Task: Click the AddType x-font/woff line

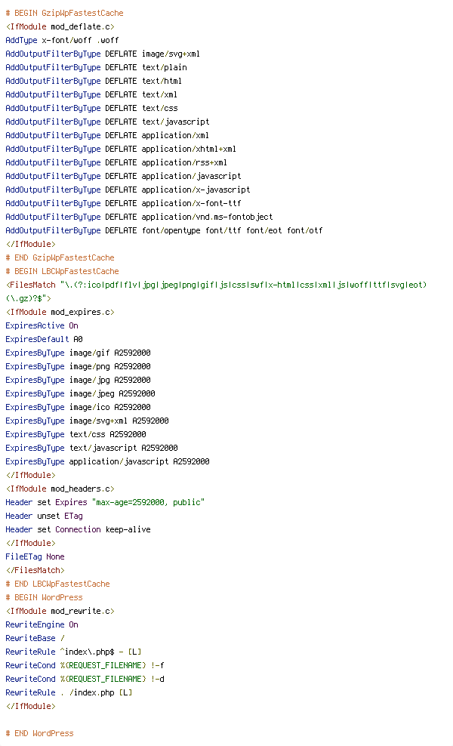Action: point(62,40)
